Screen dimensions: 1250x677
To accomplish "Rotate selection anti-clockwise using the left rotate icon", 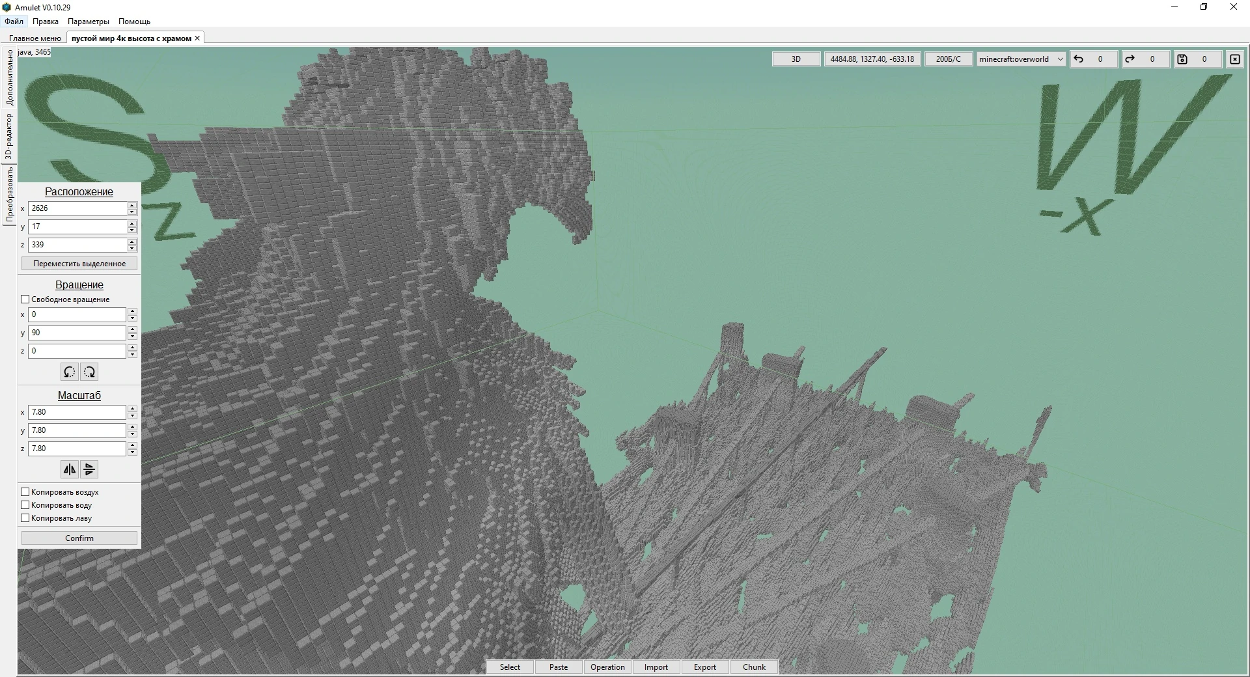I will (x=70, y=372).
